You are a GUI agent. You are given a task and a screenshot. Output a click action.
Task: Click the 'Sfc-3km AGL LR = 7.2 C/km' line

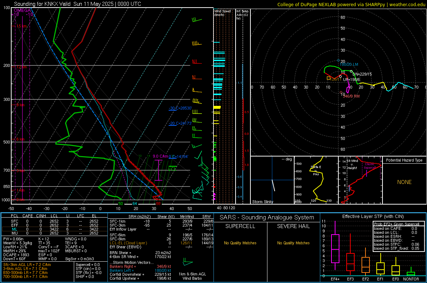[27, 265]
